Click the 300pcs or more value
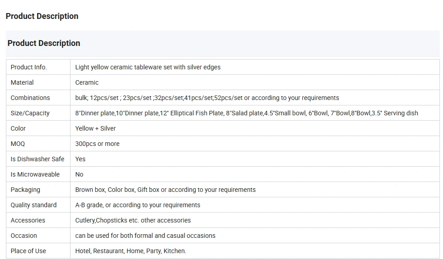The height and width of the screenshot is (259, 443). coord(97,144)
